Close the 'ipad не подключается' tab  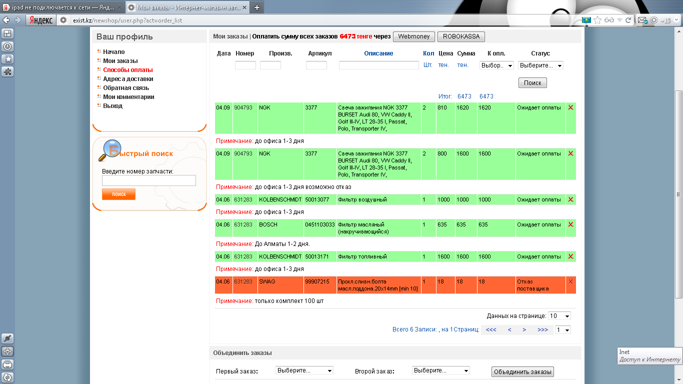118,7
